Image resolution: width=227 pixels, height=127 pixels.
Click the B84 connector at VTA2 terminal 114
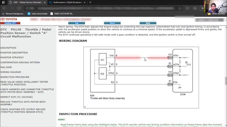[170, 75]
